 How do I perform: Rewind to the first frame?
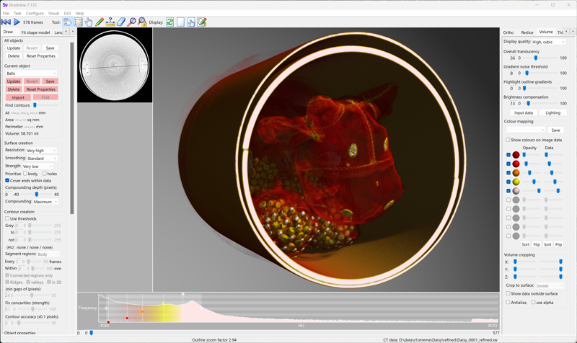point(6,22)
